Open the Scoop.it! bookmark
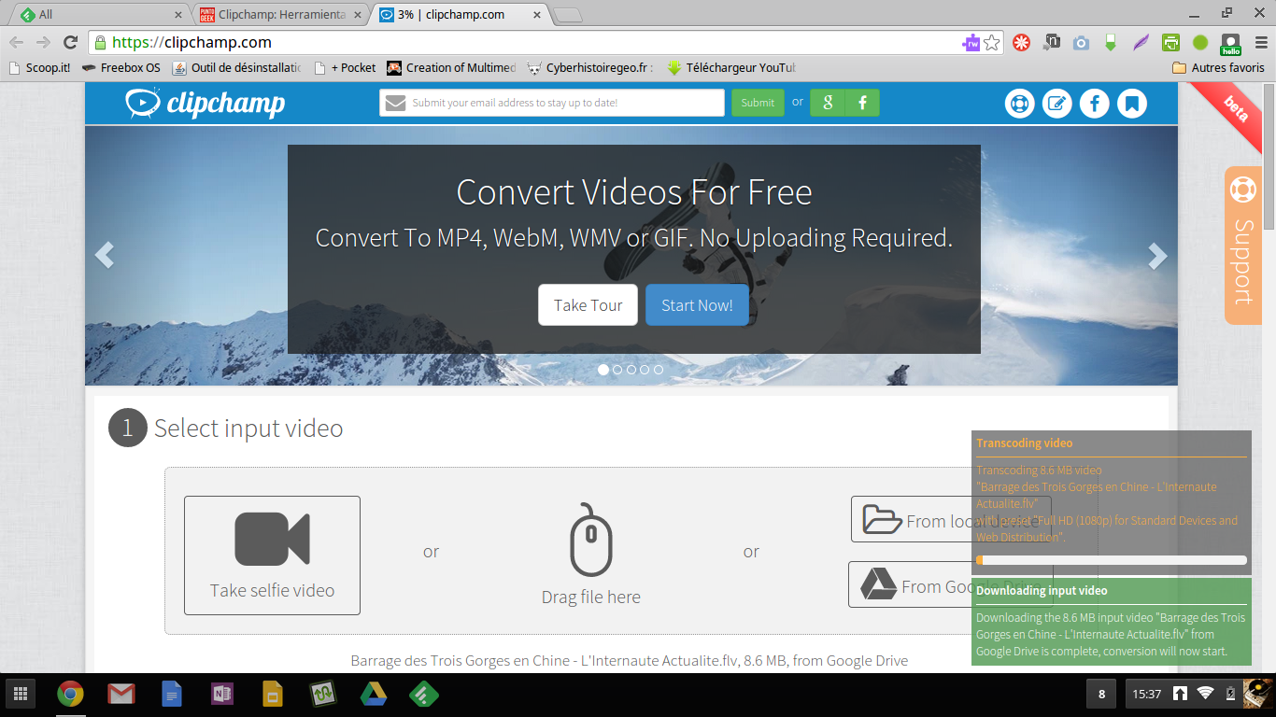This screenshot has height=717, width=1276. [39, 67]
